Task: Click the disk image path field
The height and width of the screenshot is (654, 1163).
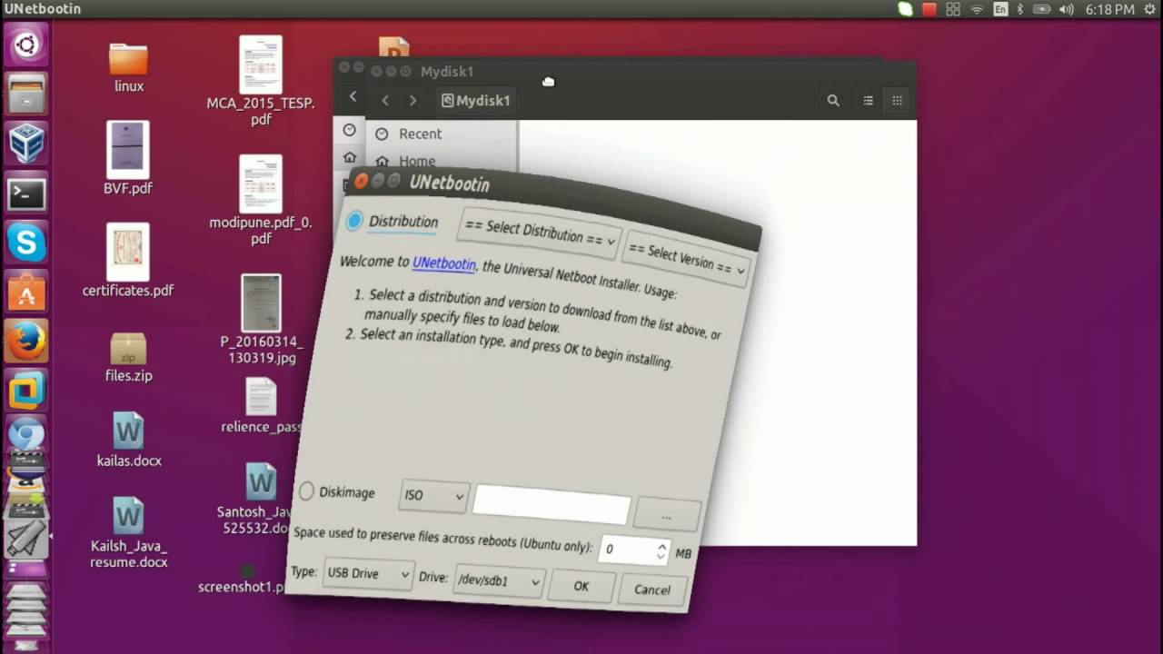Action: [x=552, y=505]
